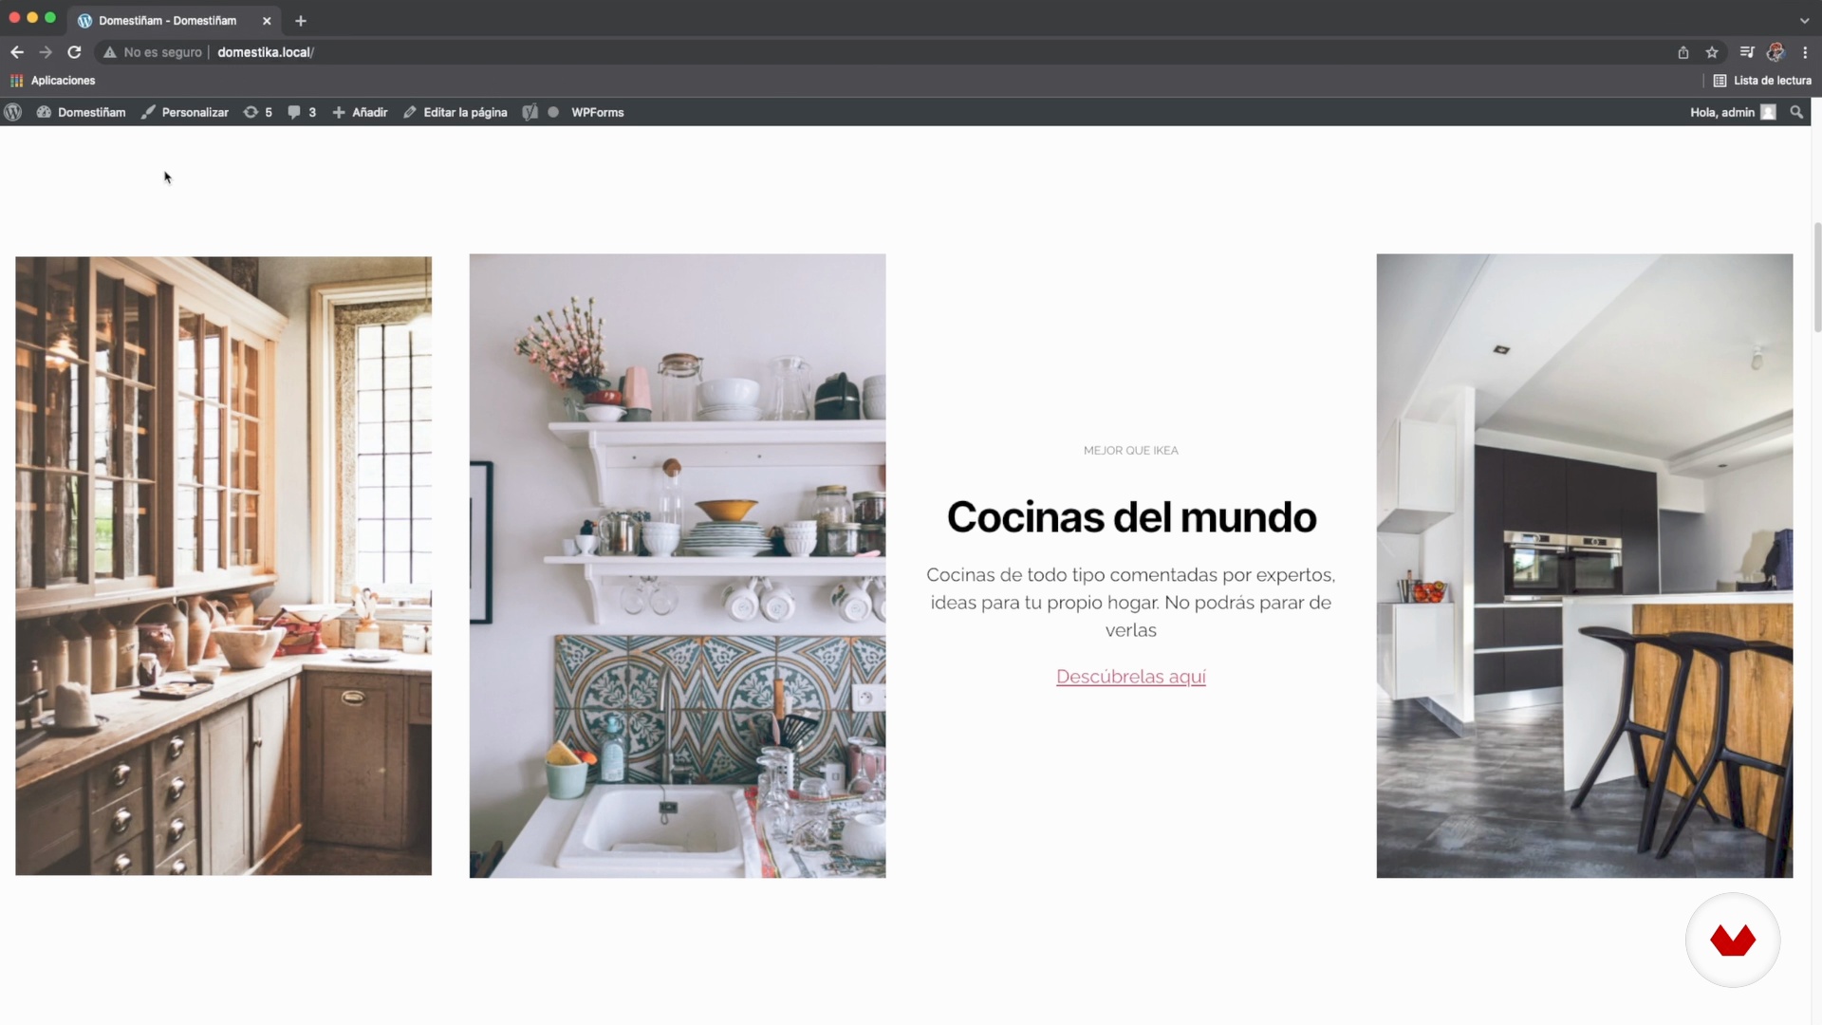Bookmark this page with the star
The height and width of the screenshot is (1025, 1822).
point(1712,52)
